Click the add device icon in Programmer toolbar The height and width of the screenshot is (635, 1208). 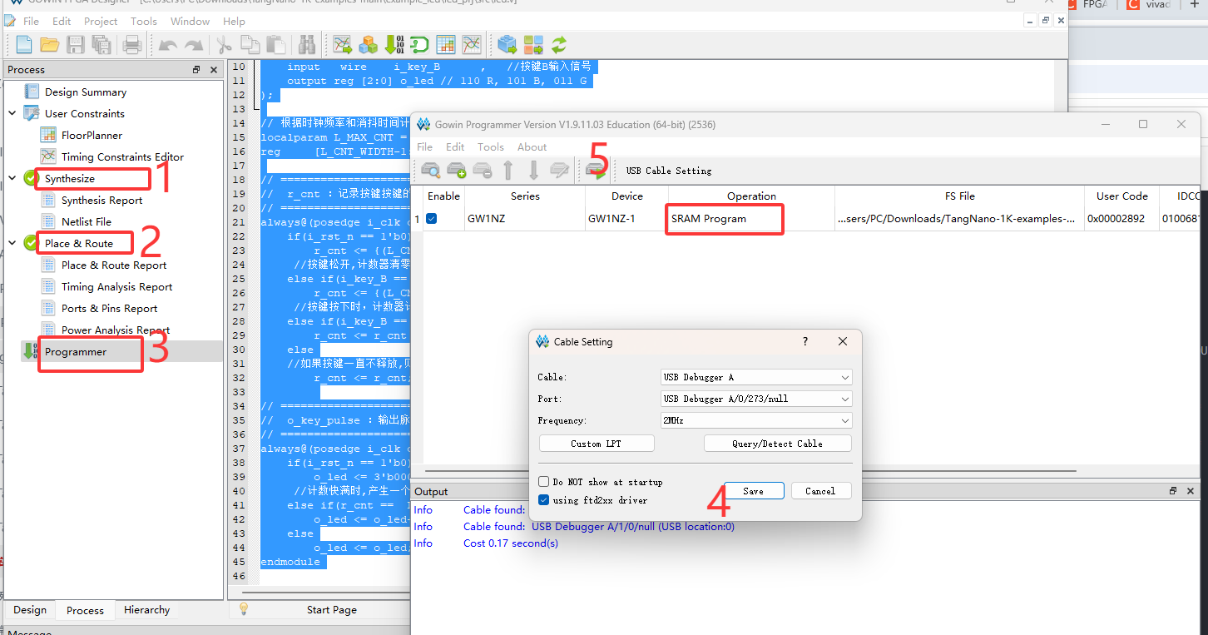(457, 170)
